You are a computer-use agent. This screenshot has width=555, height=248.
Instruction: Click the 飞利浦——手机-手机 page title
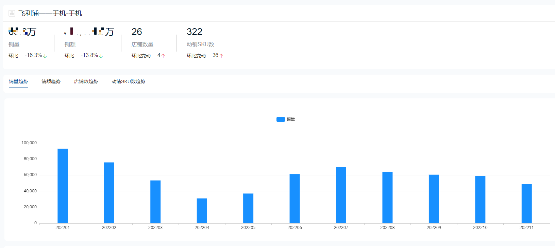[50, 13]
